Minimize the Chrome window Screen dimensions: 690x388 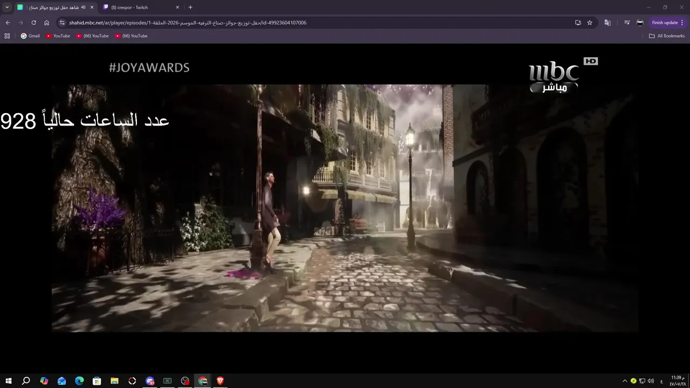(x=650, y=7)
